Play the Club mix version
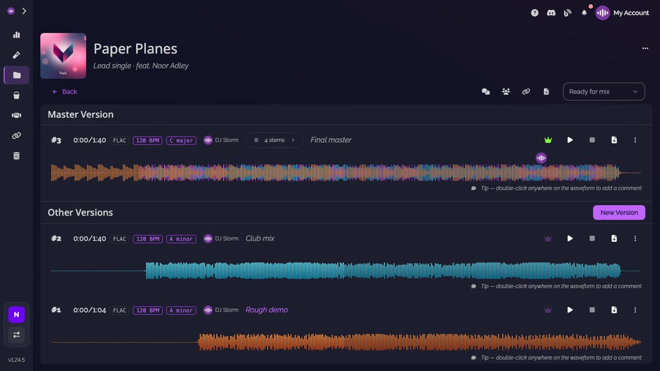This screenshot has width=660, height=371. coord(570,239)
